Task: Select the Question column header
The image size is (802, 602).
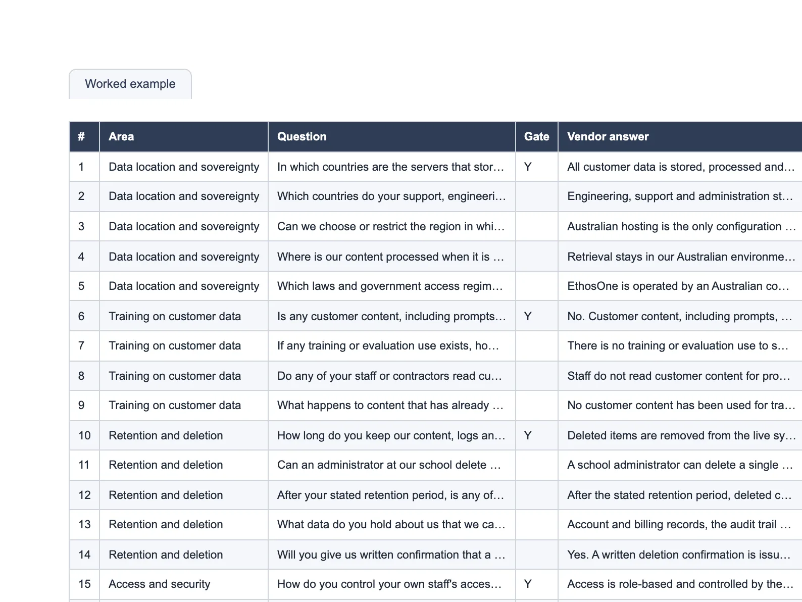Action: click(392, 137)
